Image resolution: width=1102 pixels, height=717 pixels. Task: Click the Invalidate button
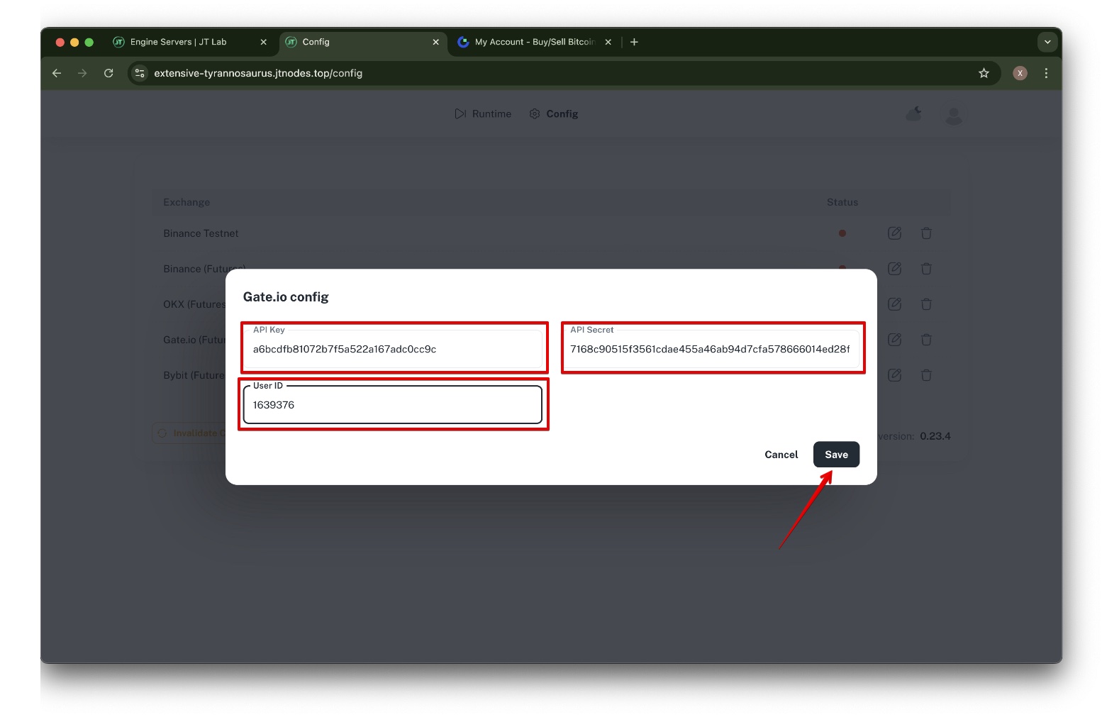pyautogui.click(x=189, y=433)
